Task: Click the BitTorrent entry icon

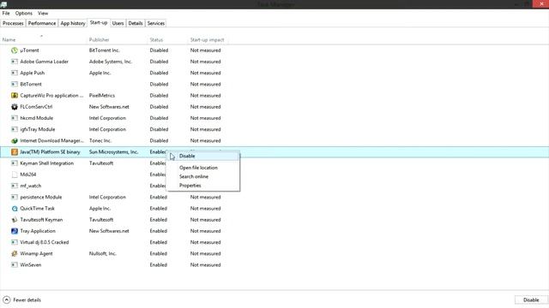Action: point(15,84)
